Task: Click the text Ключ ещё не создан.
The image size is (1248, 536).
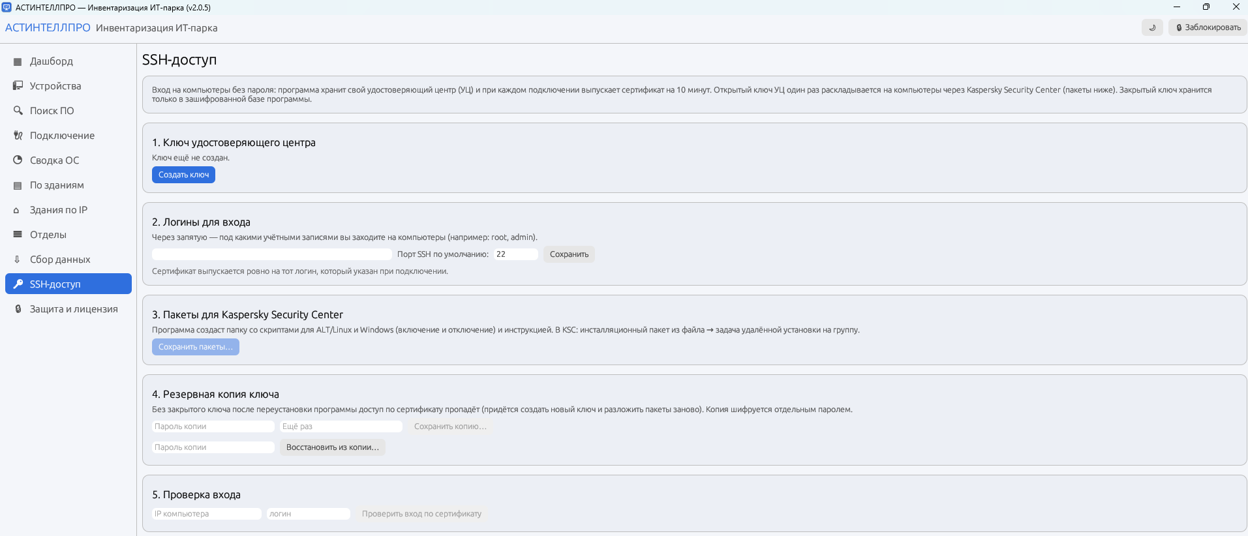Action: pos(190,158)
